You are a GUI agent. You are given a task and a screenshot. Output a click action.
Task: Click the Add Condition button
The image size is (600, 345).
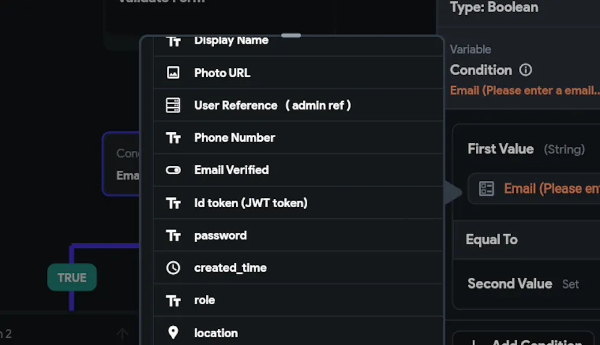(x=523, y=338)
